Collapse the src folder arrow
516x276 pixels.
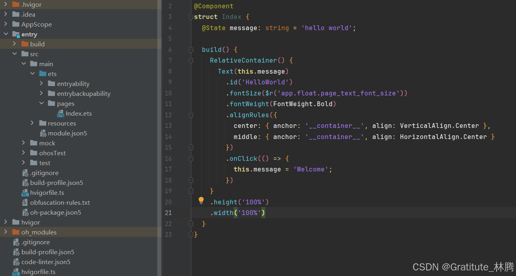click(x=15, y=54)
